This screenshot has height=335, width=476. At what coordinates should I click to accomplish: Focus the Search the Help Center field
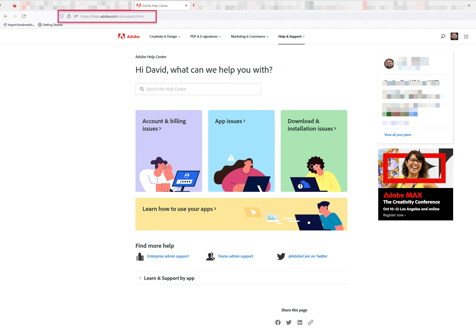coord(198,89)
